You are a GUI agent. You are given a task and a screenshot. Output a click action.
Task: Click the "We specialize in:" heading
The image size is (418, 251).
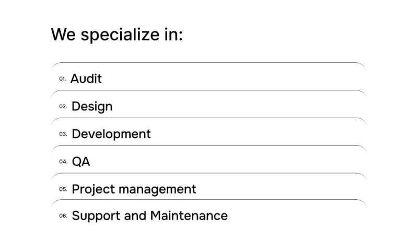tap(117, 35)
